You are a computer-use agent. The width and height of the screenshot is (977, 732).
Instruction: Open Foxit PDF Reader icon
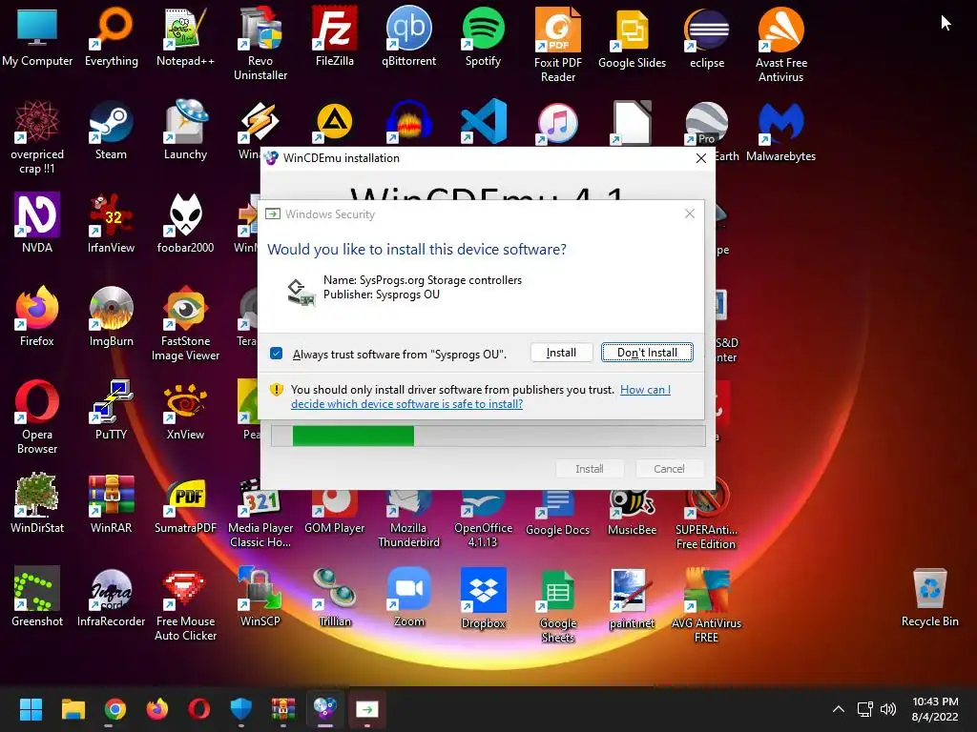tap(557, 45)
